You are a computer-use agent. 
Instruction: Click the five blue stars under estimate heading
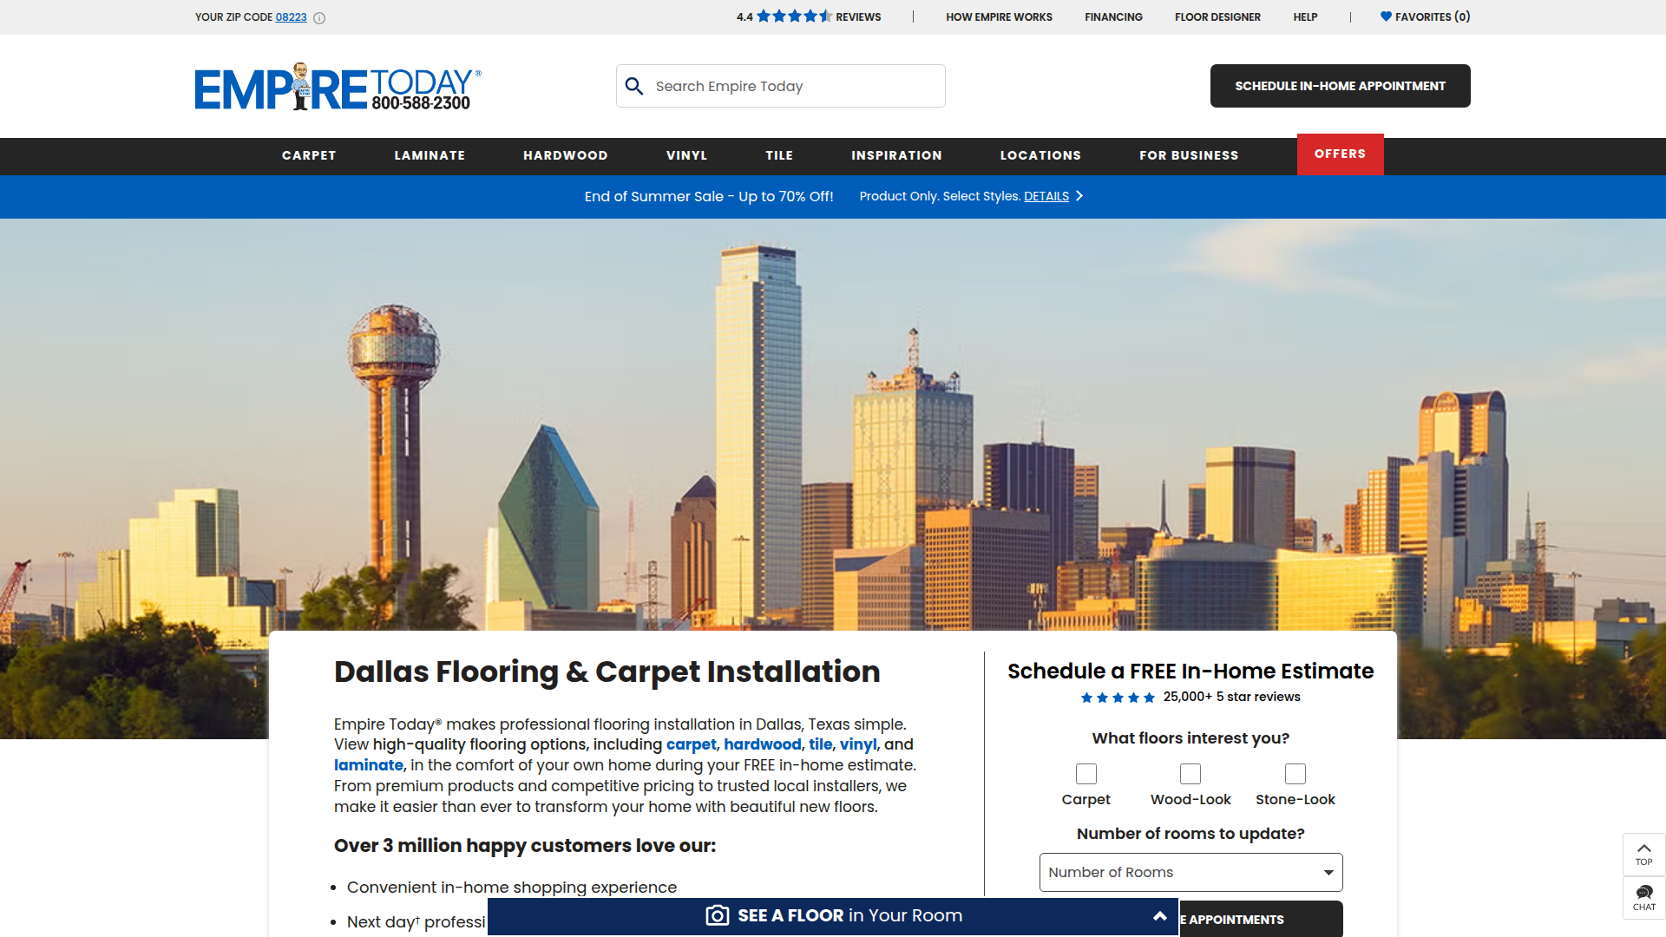coord(1118,697)
